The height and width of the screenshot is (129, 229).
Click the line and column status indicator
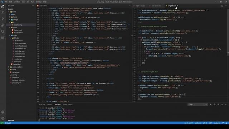click(x=189, y=123)
